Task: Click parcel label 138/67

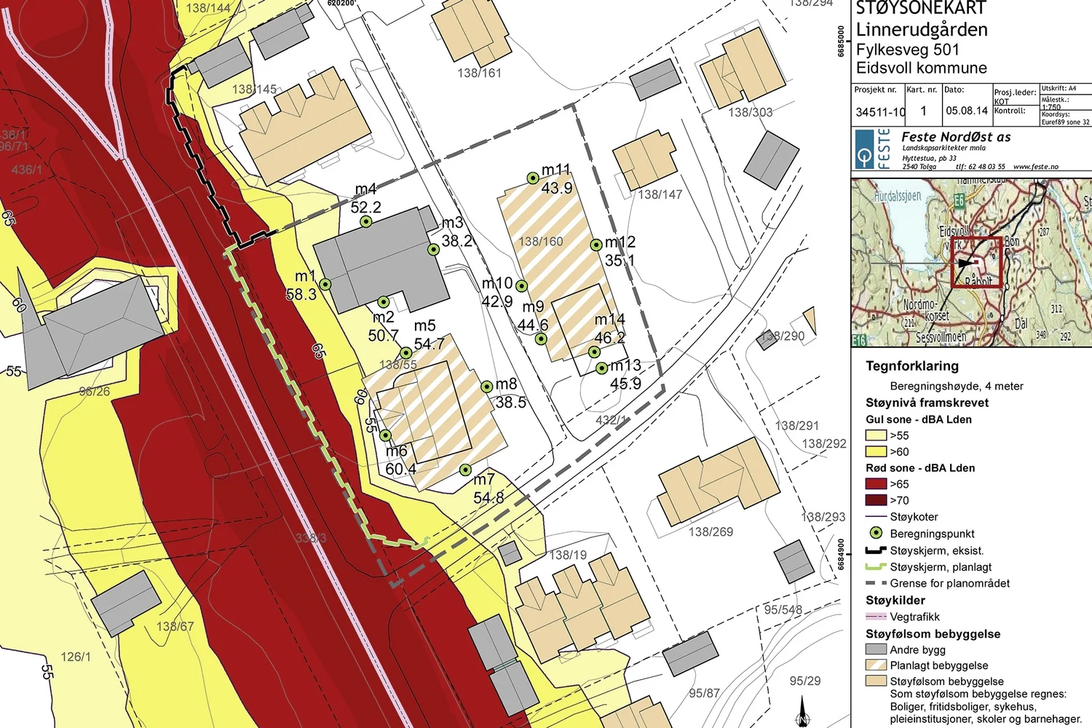Action: point(175,626)
